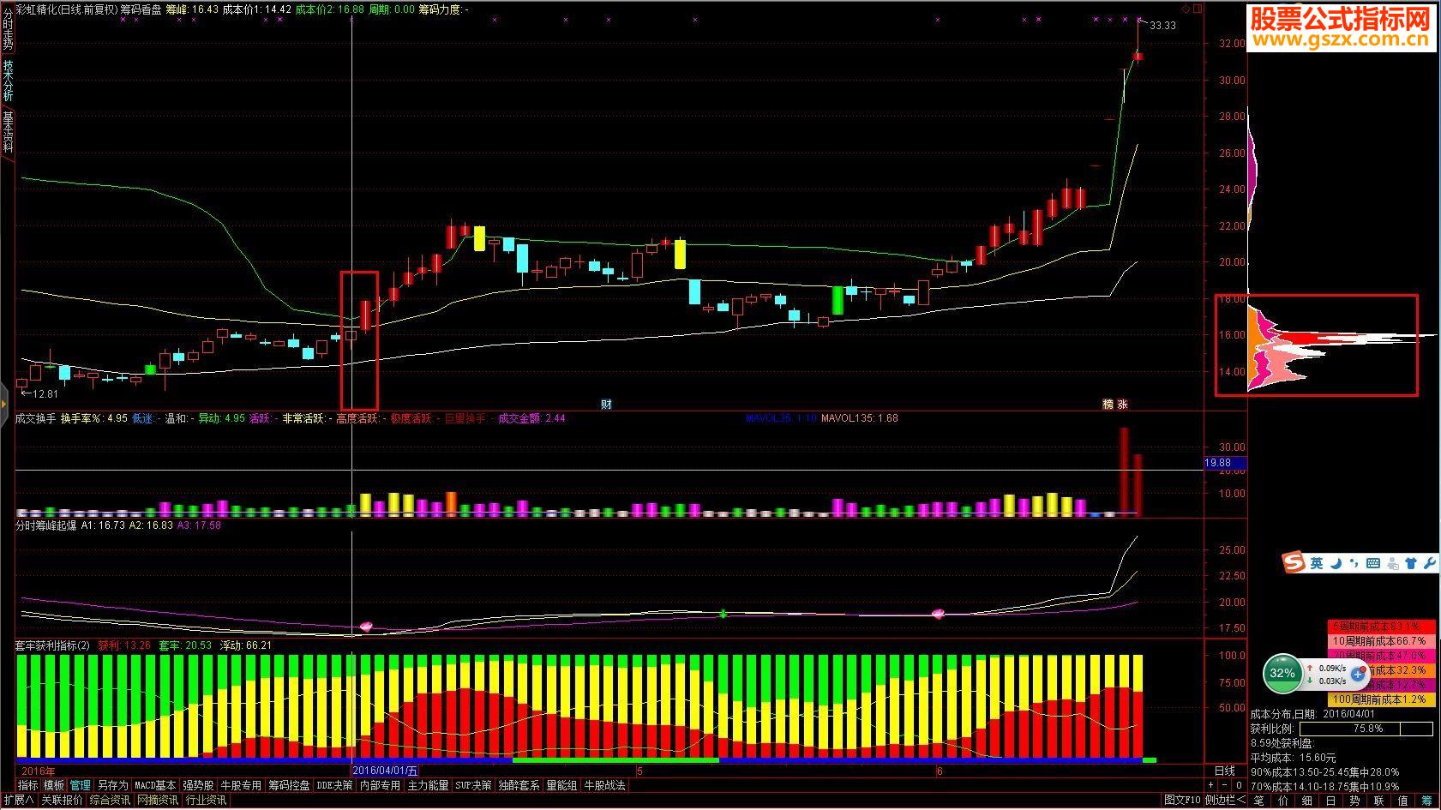Select the 牛股专用 indicator tab
1441x810 pixels.
pos(241,785)
